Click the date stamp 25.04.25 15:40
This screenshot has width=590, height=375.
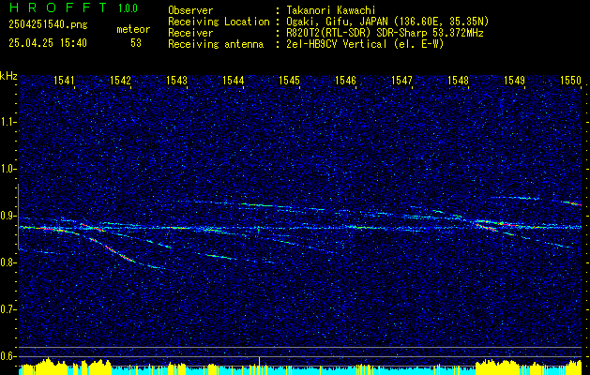(48, 43)
